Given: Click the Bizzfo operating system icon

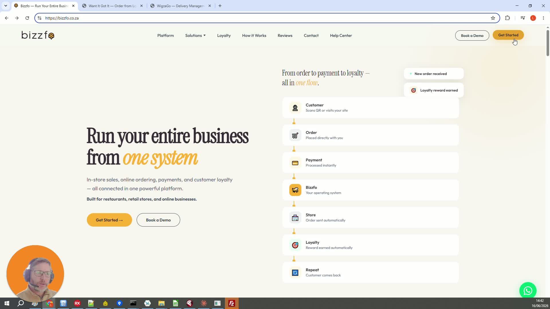Looking at the screenshot, I should pos(295,190).
